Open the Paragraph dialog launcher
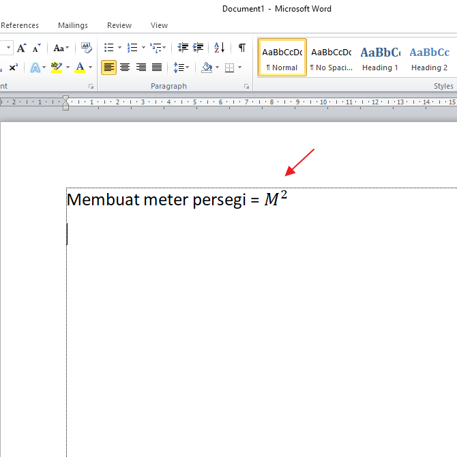This screenshot has height=457, width=457. [x=246, y=87]
